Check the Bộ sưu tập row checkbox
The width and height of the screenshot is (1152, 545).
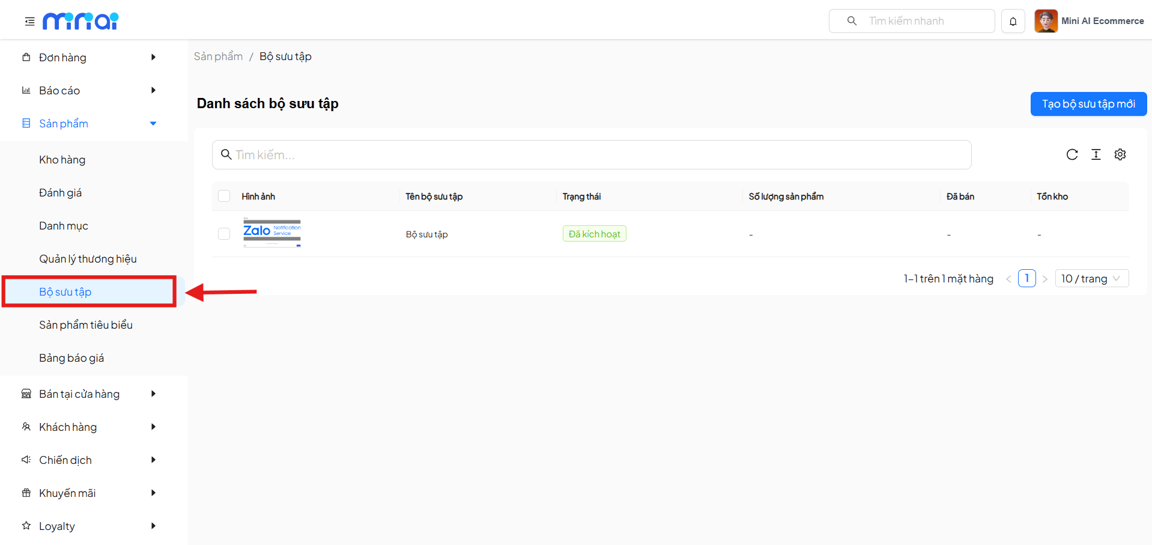[224, 234]
